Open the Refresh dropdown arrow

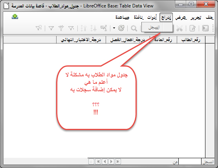click(114, 28)
